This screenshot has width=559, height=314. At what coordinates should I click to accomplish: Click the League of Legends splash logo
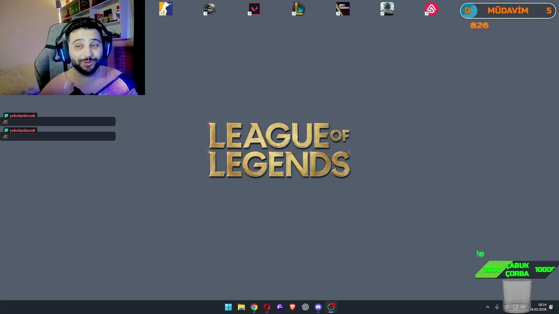279,150
